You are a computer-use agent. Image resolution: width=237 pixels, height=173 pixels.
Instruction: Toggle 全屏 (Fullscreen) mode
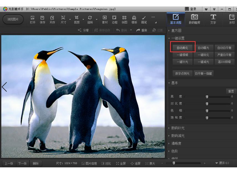click(121, 164)
